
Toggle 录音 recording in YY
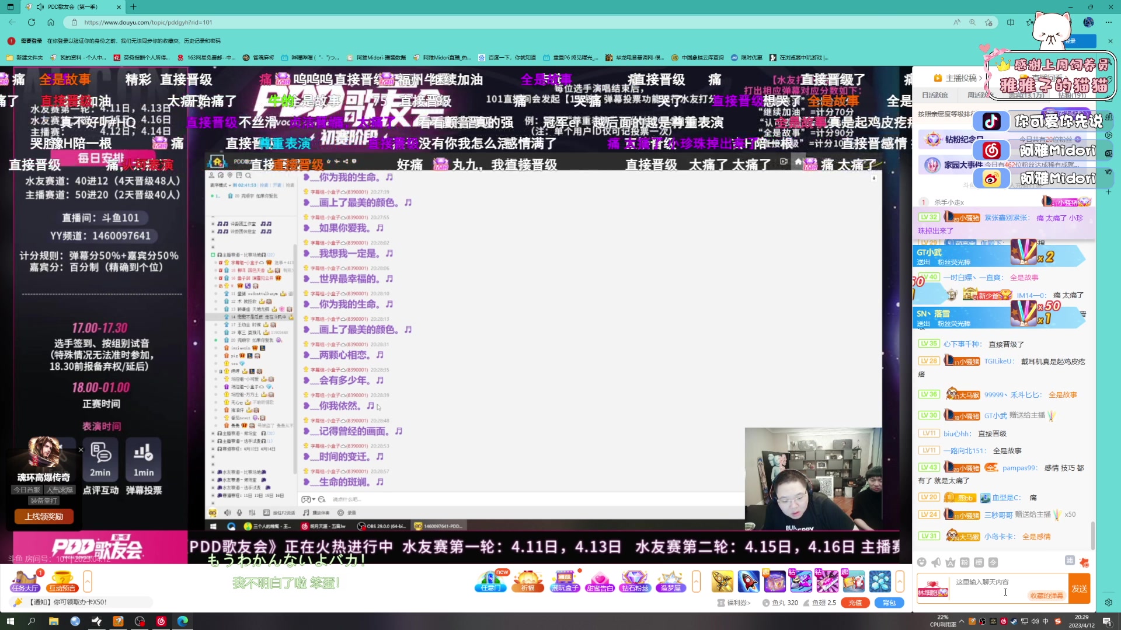[x=340, y=513]
